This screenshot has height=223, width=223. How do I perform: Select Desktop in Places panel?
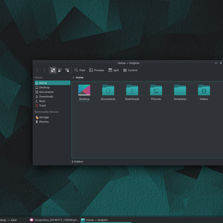point(52,88)
